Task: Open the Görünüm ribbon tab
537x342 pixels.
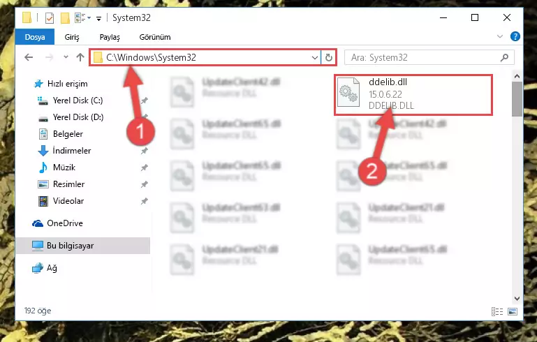Action: click(x=155, y=37)
